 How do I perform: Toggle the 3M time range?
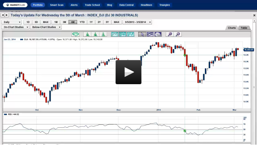64,22
